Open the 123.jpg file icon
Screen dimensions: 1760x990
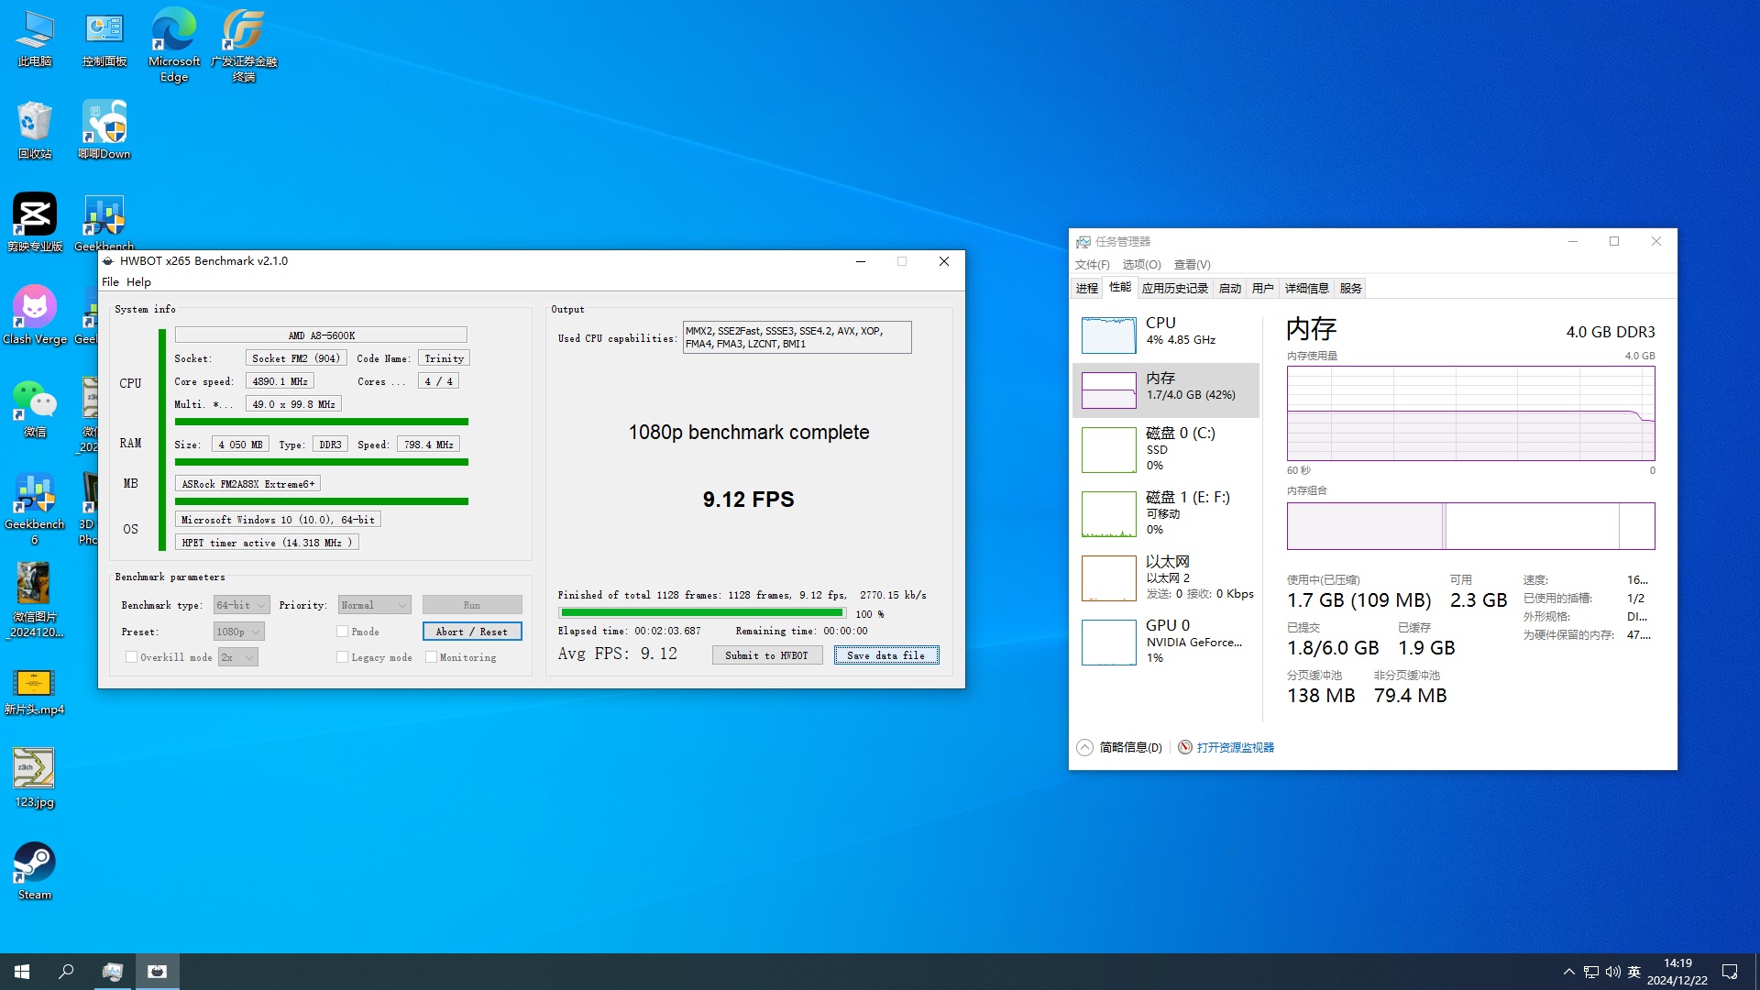35,777
